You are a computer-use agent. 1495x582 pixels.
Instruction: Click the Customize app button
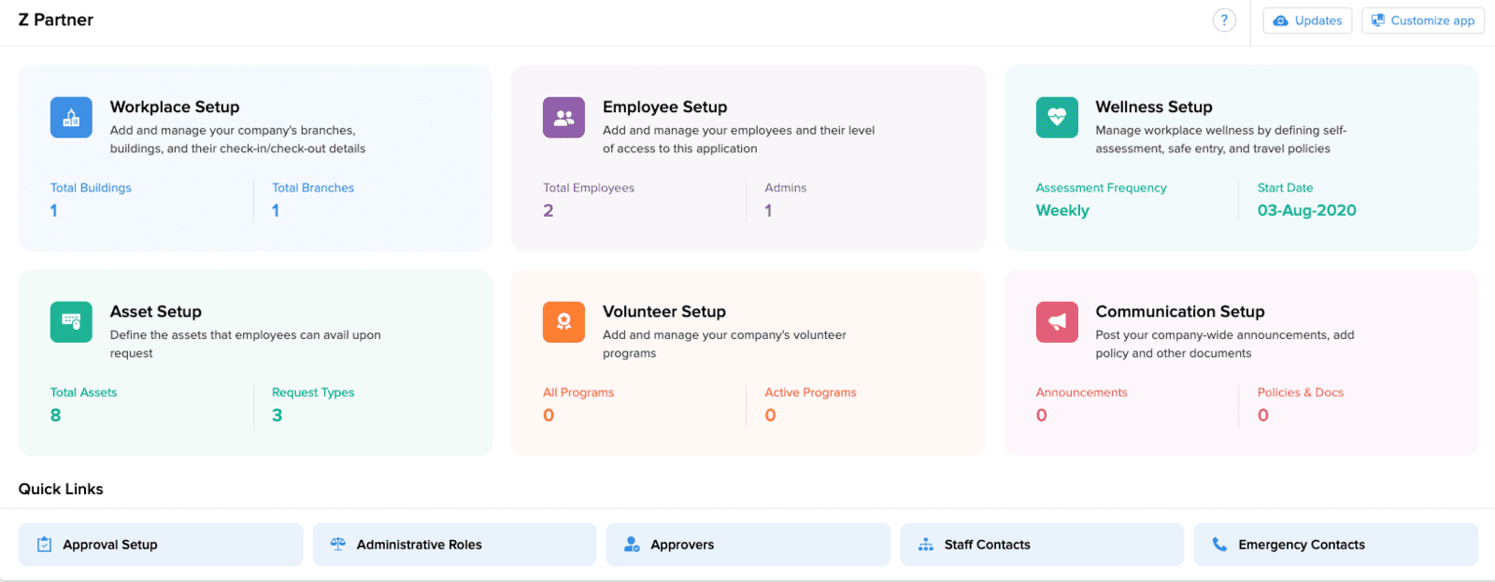(1422, 21)
